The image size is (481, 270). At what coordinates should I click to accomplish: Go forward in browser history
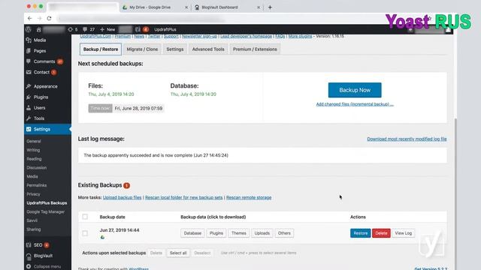click(39, 18)
